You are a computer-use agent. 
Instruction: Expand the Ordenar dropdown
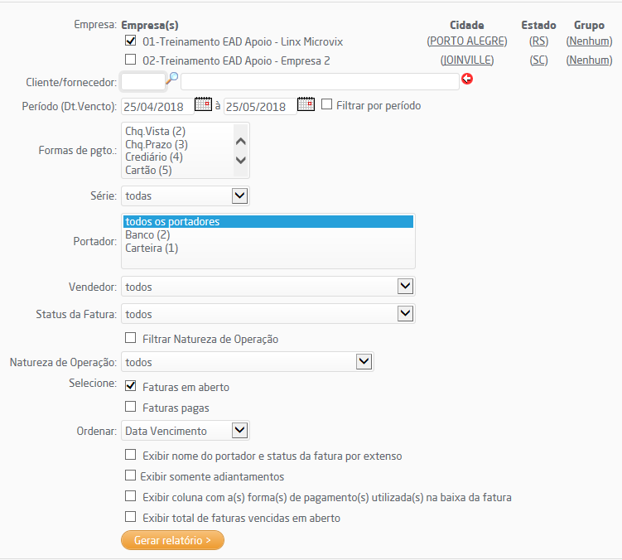coord(239,430)
